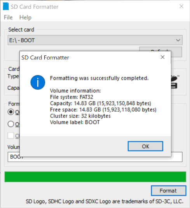Toggle the checkbox below the format options

pos(11,135)
